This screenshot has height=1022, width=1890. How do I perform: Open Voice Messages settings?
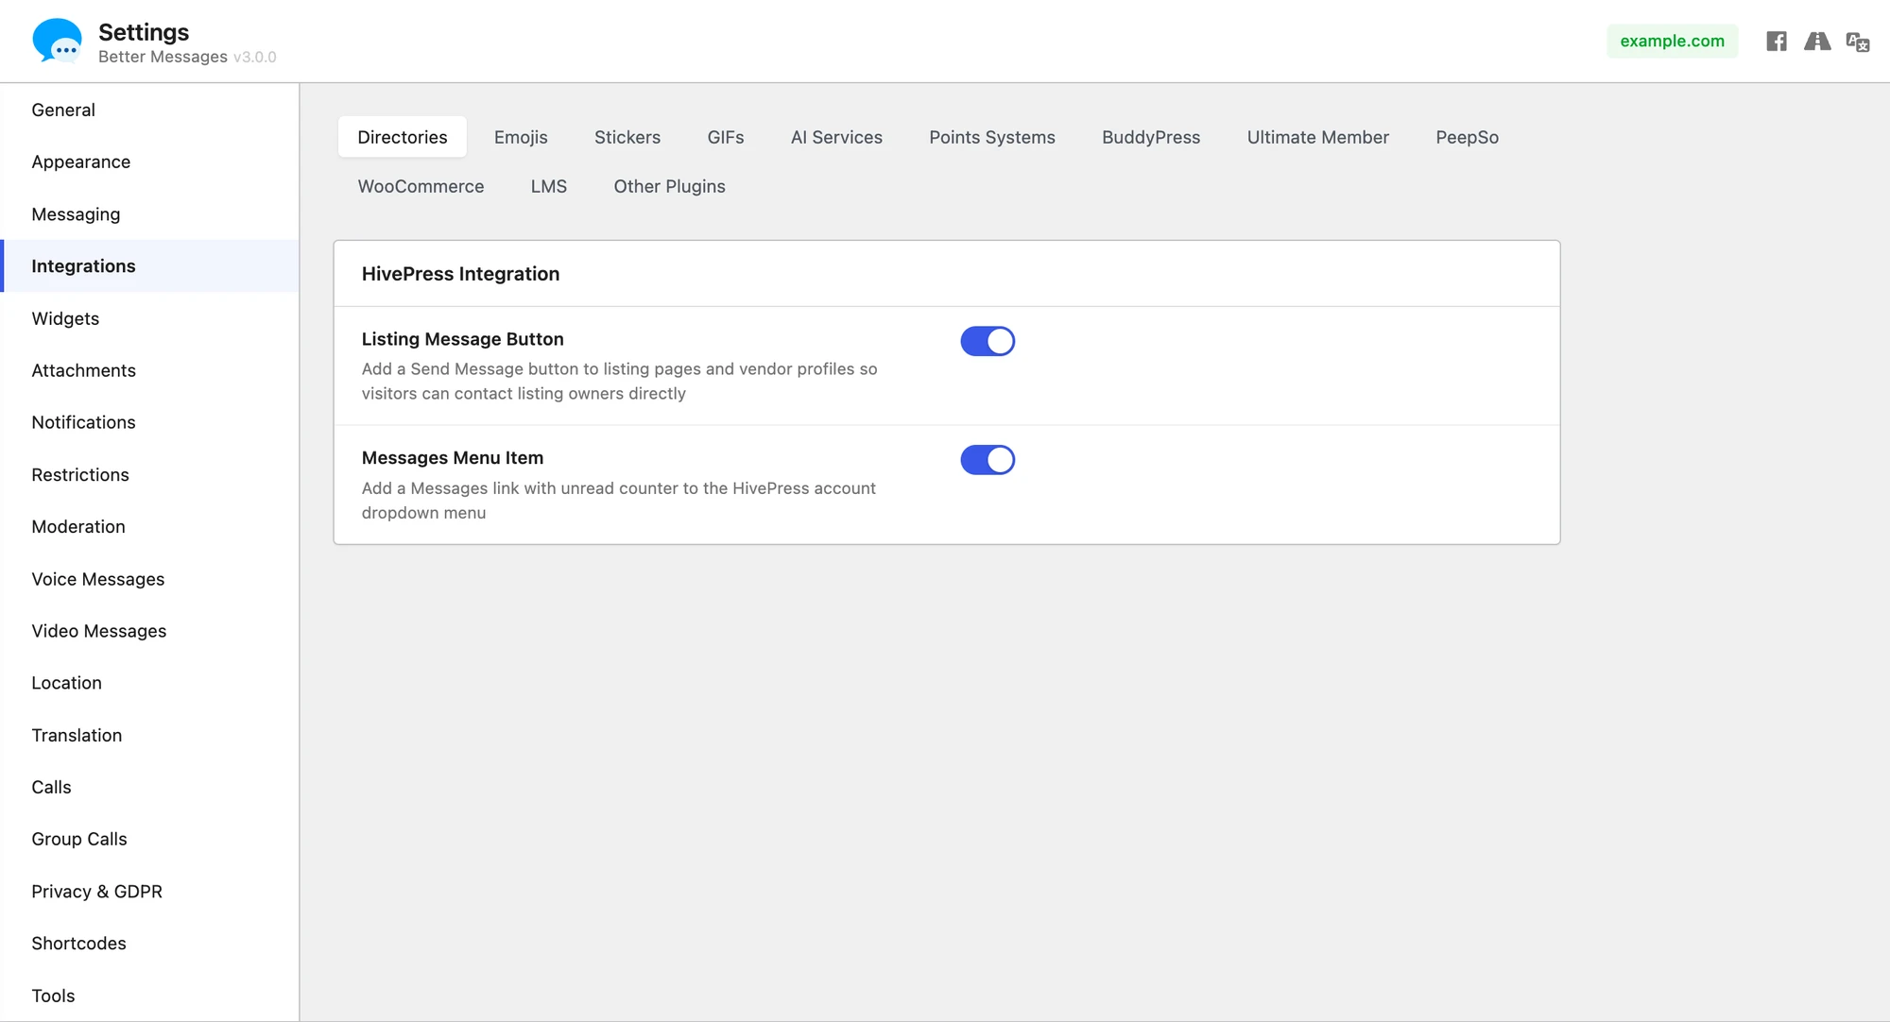(149, 579)
